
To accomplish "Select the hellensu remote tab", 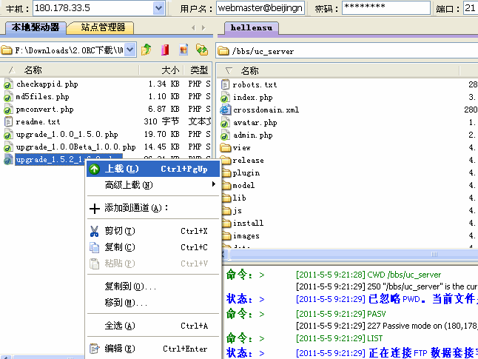I will pyautogui.click(x=252, y=27).
